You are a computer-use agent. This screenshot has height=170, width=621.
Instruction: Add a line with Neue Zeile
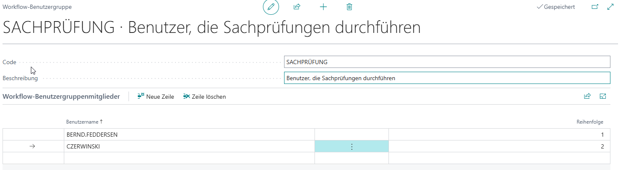click(x=156, y=97)
